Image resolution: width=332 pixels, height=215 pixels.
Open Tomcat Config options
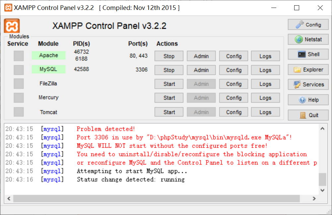click(x=233, y=112)
